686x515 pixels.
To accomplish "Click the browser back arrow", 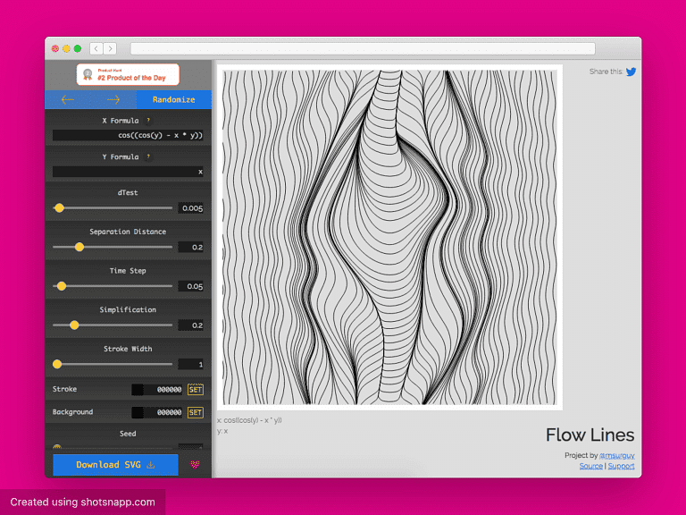I will pyautogui.click(x=96, y=48).
